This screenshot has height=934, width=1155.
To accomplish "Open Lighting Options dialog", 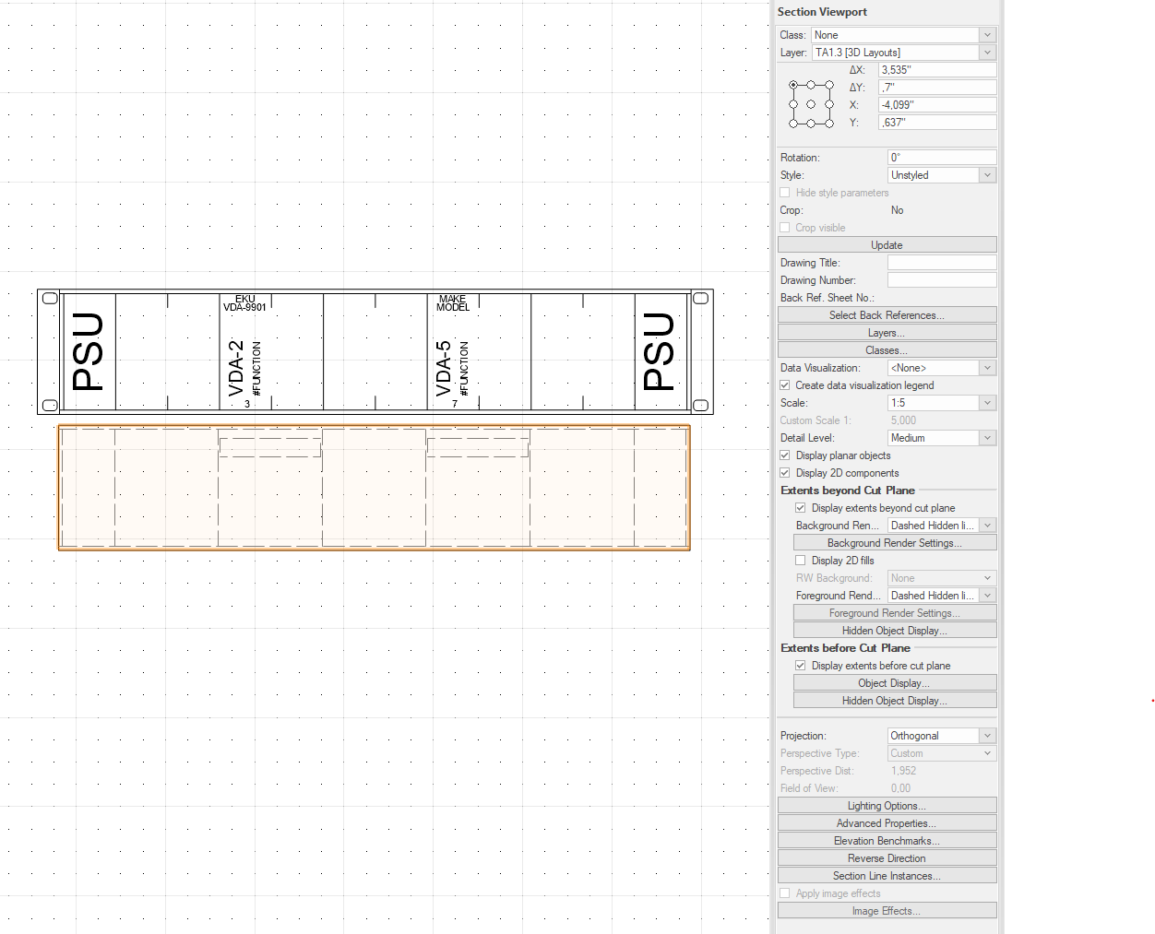I will coord(887,806).
